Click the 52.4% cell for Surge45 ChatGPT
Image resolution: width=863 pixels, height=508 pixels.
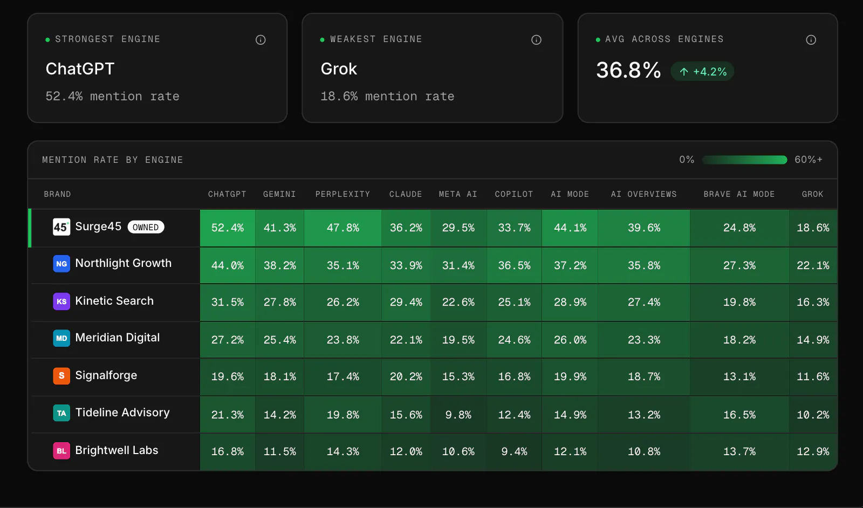[x=227, y=228]
